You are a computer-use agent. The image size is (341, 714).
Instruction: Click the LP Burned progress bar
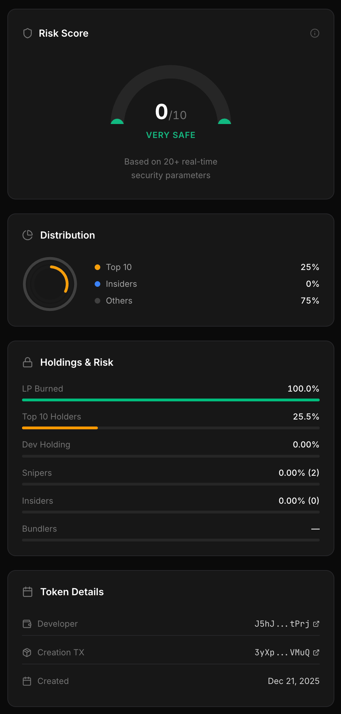[x=170, y=400]
